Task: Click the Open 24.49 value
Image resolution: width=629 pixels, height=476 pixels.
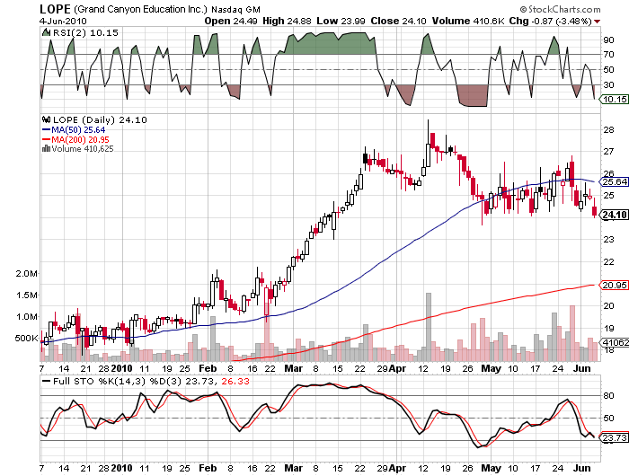Action: [x=231, y=21]
